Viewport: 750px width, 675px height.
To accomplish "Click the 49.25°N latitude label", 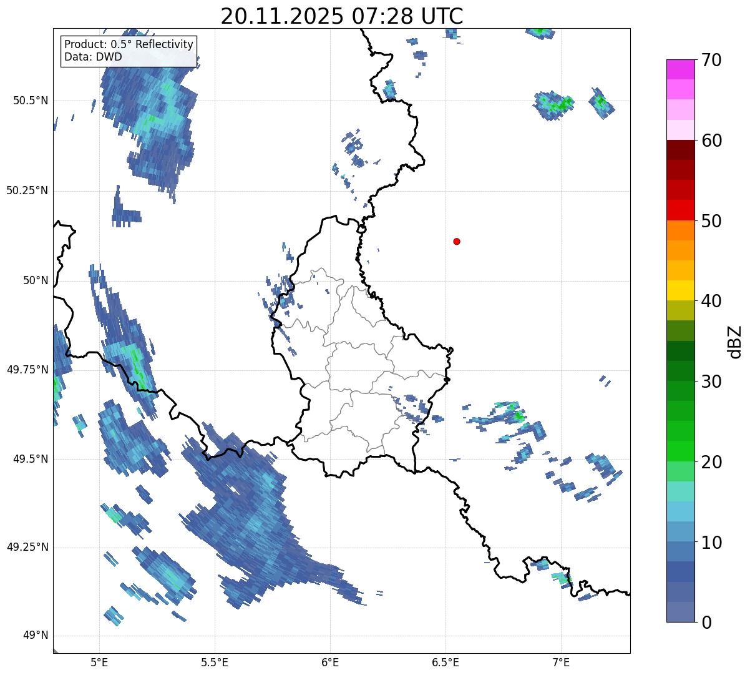I will click(27, 547).
